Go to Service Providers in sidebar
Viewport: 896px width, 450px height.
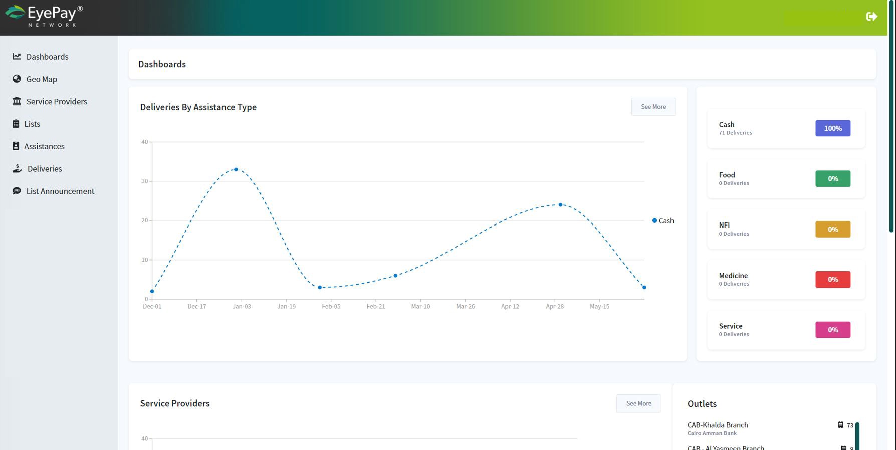57,102
